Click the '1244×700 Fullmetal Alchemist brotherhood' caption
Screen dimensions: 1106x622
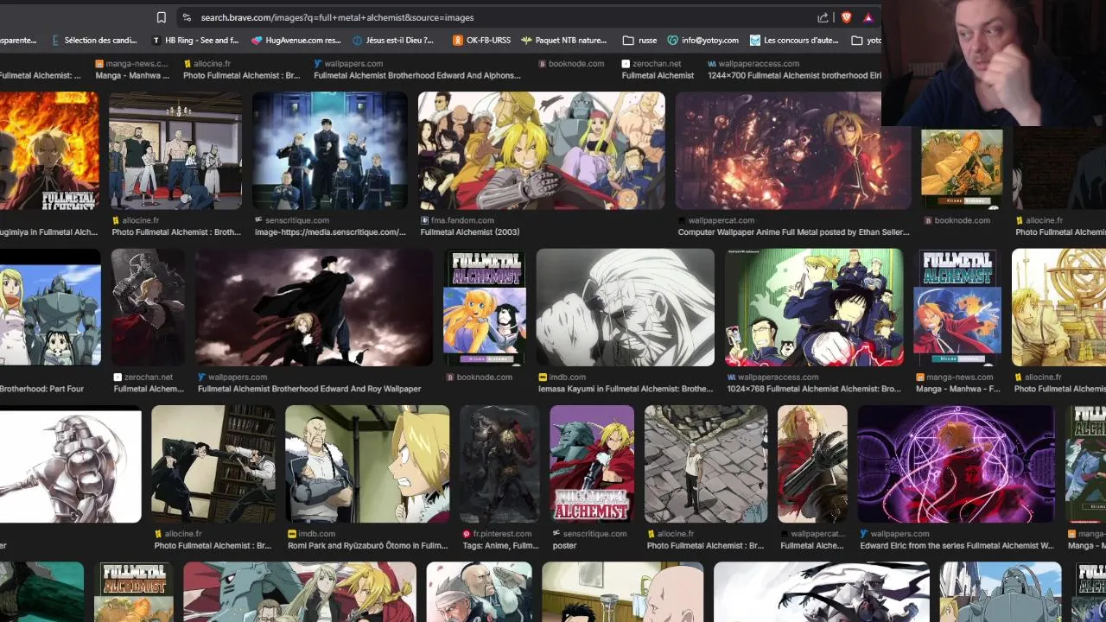[794, 75]
